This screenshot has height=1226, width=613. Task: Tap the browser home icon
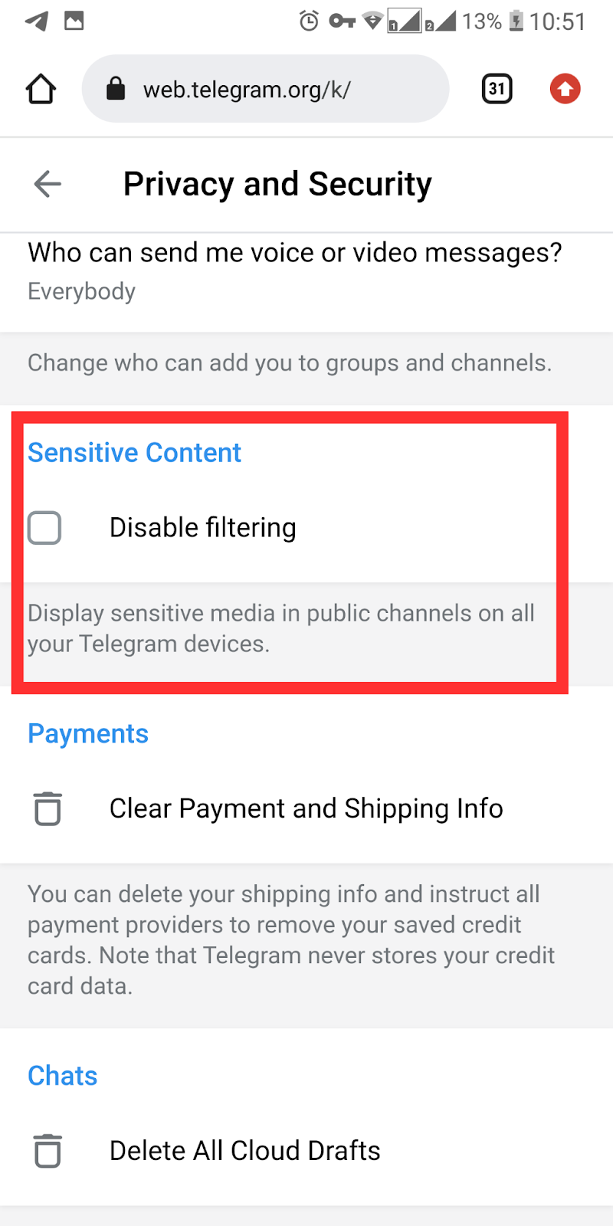click(41, 89)
